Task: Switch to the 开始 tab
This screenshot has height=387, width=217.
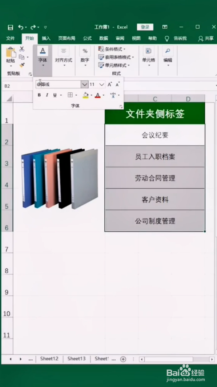Action: coord(29,38)
